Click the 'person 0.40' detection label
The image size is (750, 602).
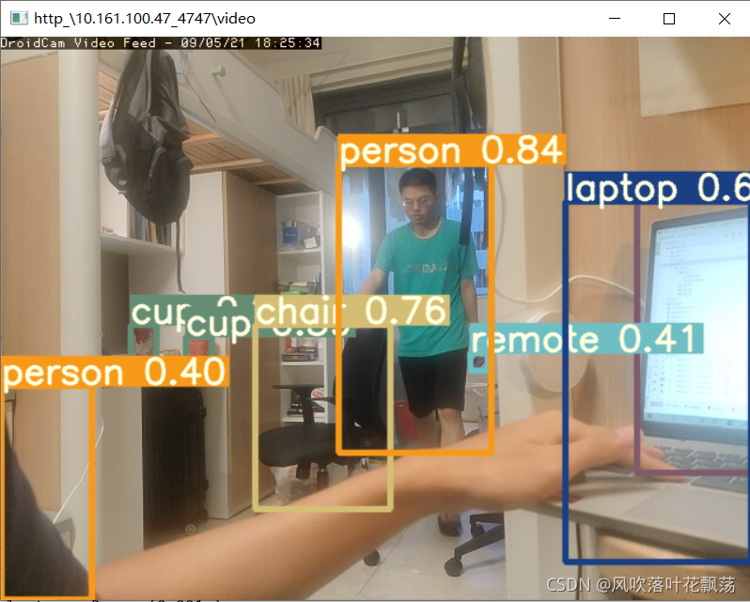tap(115, 372)
